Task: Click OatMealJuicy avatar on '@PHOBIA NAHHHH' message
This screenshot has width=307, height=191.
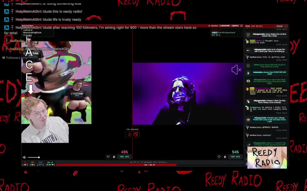Action: pos(247,127)
